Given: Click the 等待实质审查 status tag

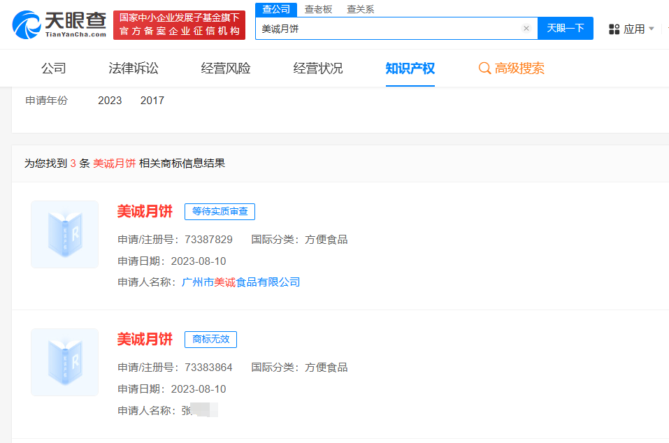Looking at the screenshot, I should [220, 212].
